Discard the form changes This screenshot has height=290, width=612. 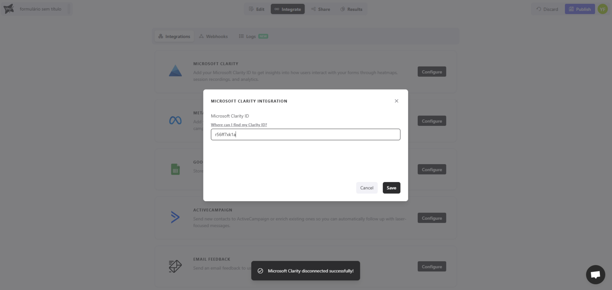(547, 9)
